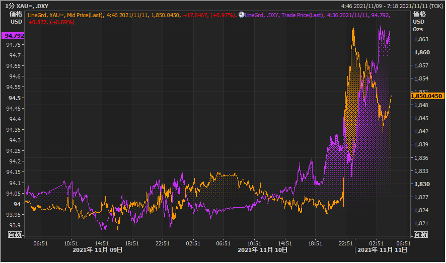This screenshot has width=446, height=263.
Task: Click the 自動 button under the right axis
Action: tap(421, 235)
